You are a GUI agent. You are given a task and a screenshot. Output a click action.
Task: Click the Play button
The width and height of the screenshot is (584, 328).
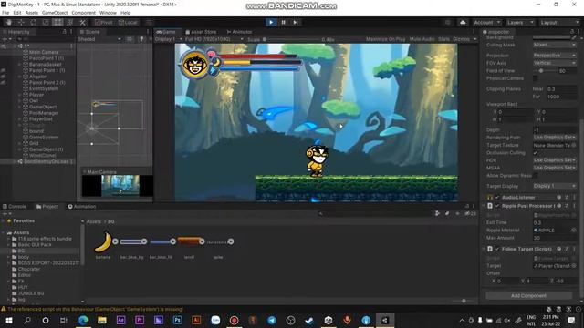(271, 22)
